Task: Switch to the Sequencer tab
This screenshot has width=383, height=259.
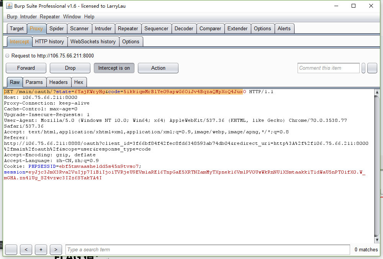Action: point(156,29)
